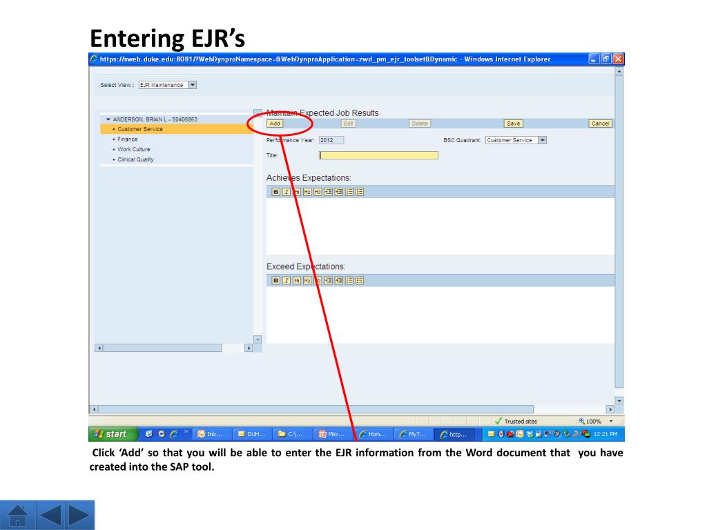Viewport: 707px width, 530px height.
Task: Click the tree panel horizontal scrollbar thumb
Action: (163, 348)
